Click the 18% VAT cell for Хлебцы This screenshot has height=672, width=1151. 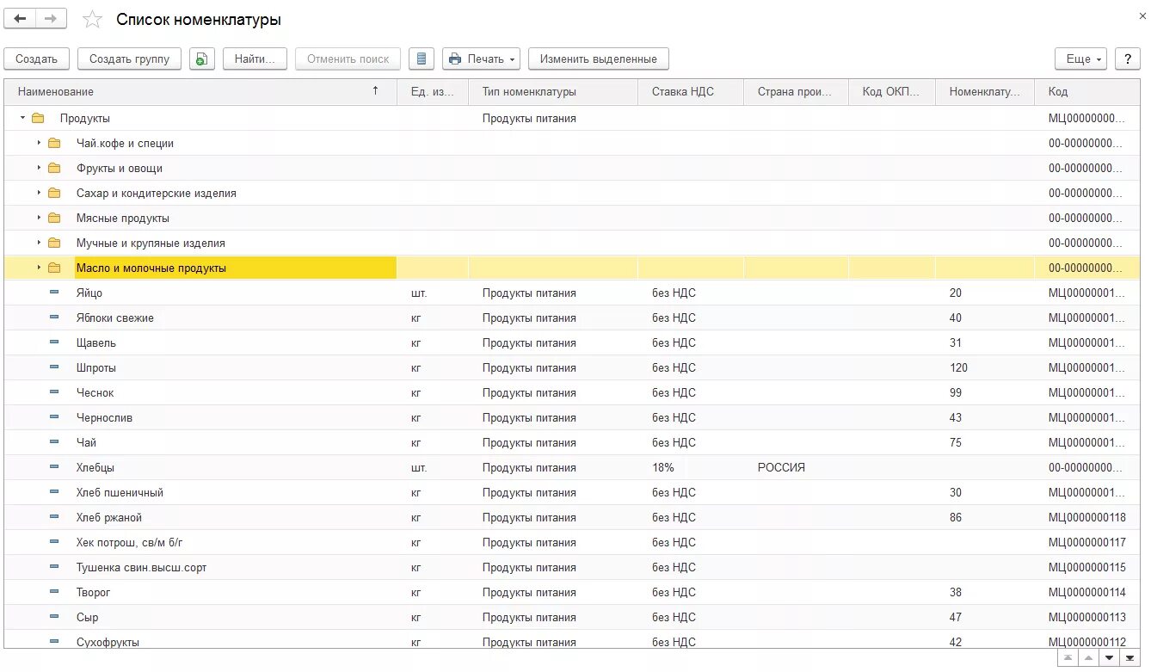tap(691, 467)
